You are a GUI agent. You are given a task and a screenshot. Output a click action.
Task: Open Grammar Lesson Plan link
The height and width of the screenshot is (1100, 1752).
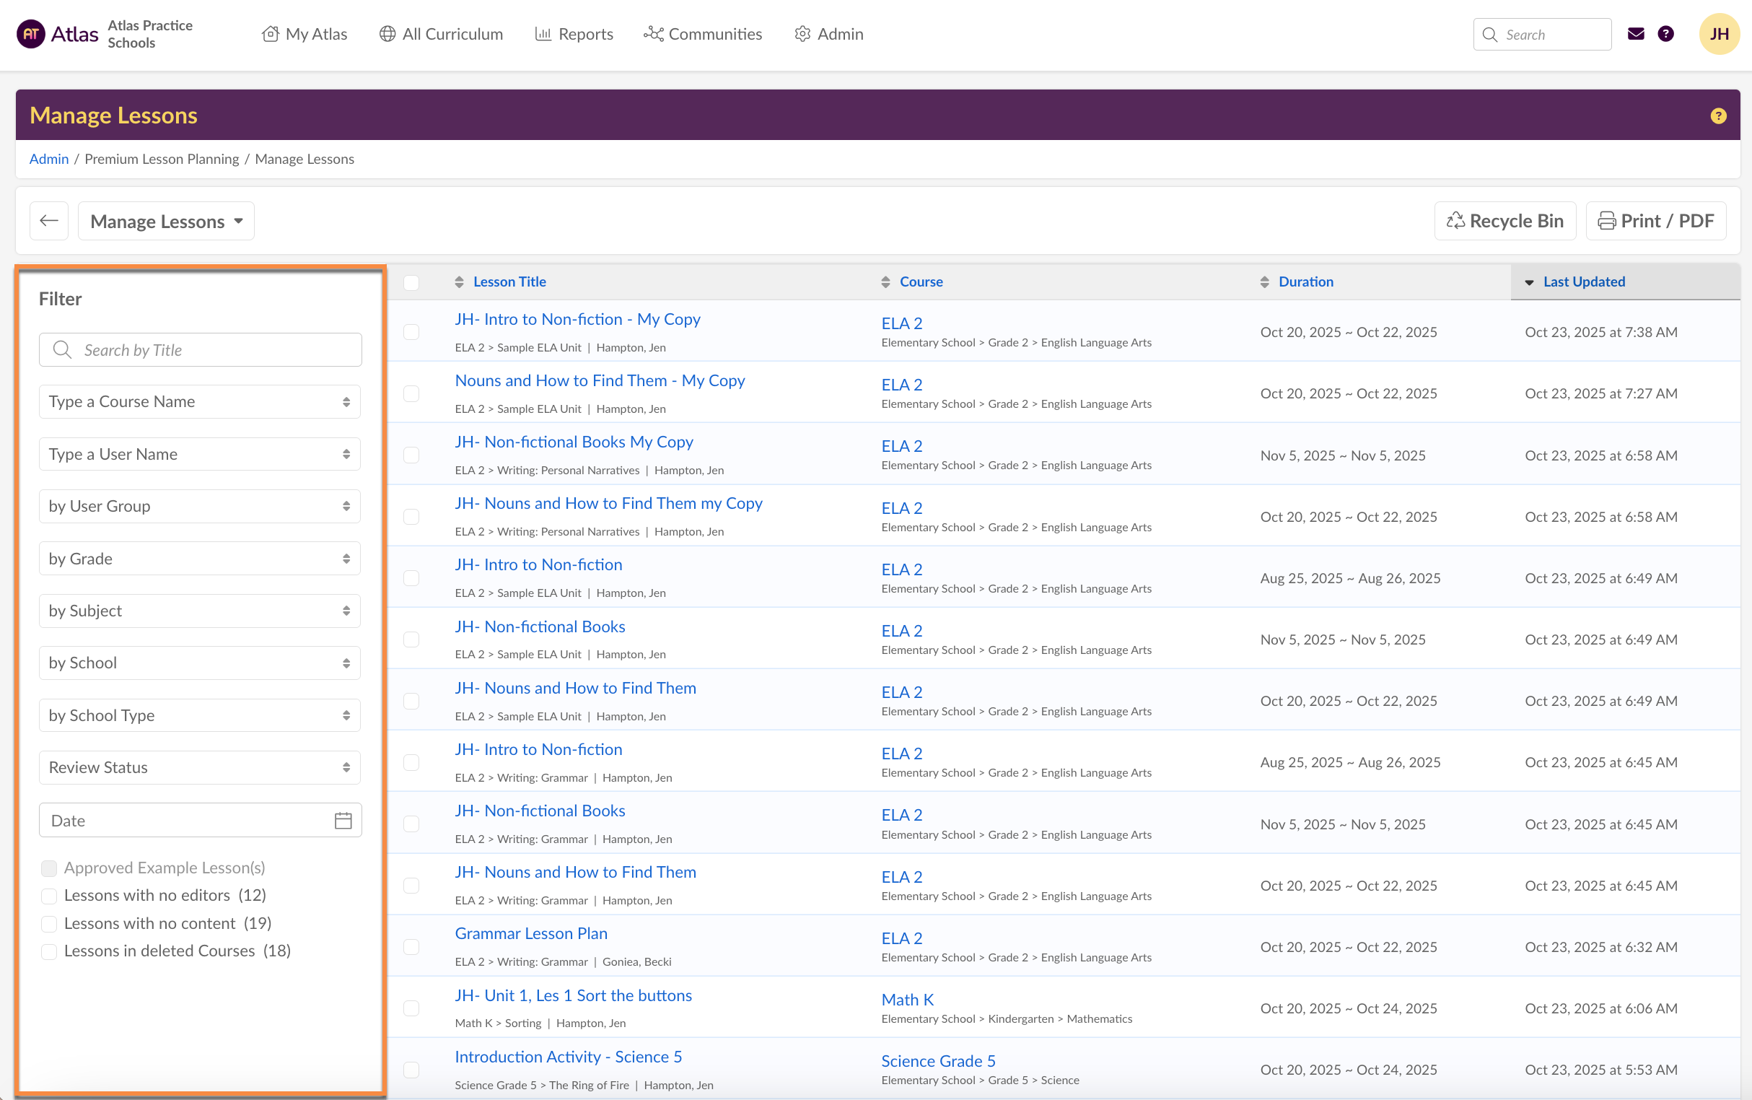(x=531, y=933)
